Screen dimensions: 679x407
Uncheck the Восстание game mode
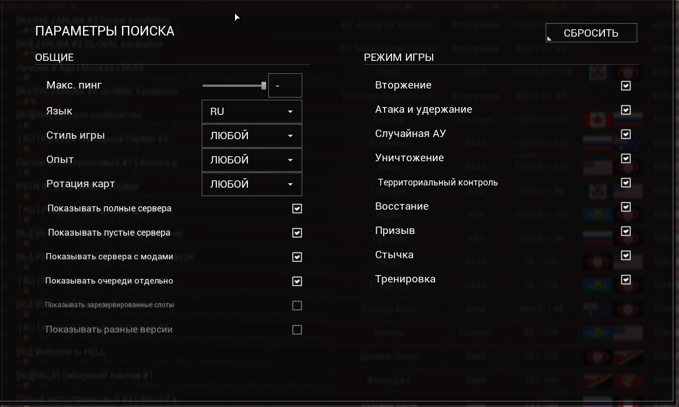coord(626,207)
